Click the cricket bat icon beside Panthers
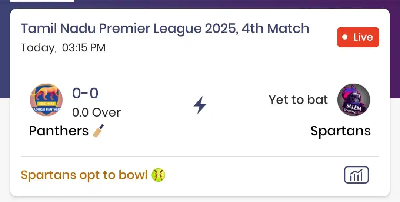The image size is (400, 202). click(98, 131)
